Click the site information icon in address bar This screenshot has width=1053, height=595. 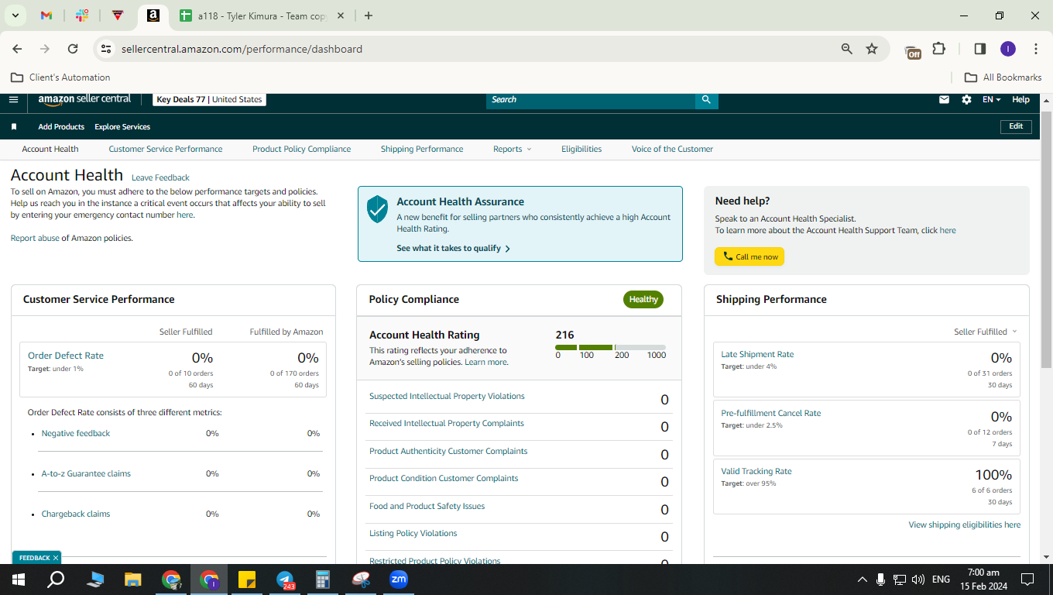click(x=106, y=49)
